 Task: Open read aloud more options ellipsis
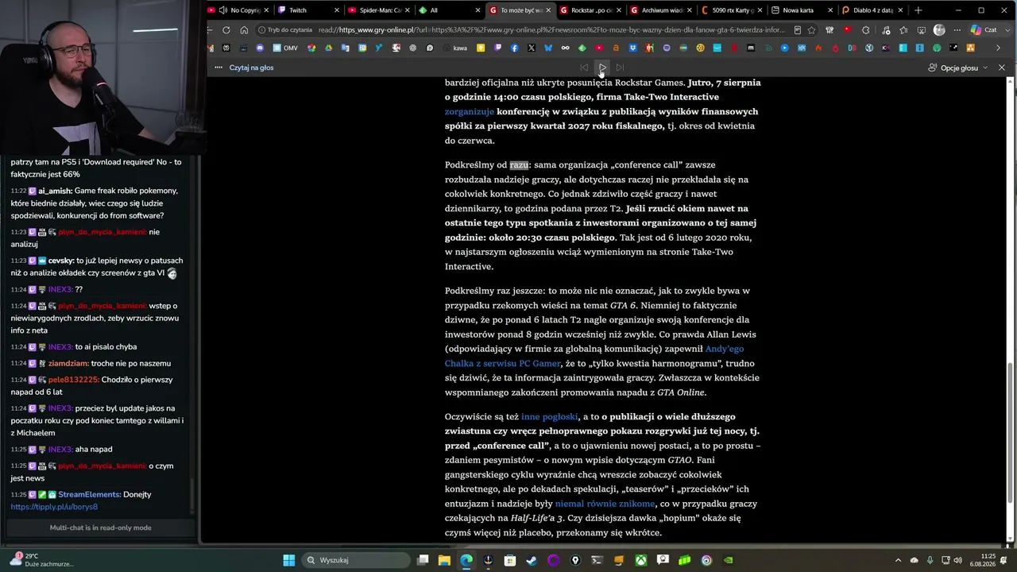coord(218,68)
